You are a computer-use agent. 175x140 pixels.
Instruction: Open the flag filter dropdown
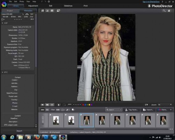pos(58,110)
